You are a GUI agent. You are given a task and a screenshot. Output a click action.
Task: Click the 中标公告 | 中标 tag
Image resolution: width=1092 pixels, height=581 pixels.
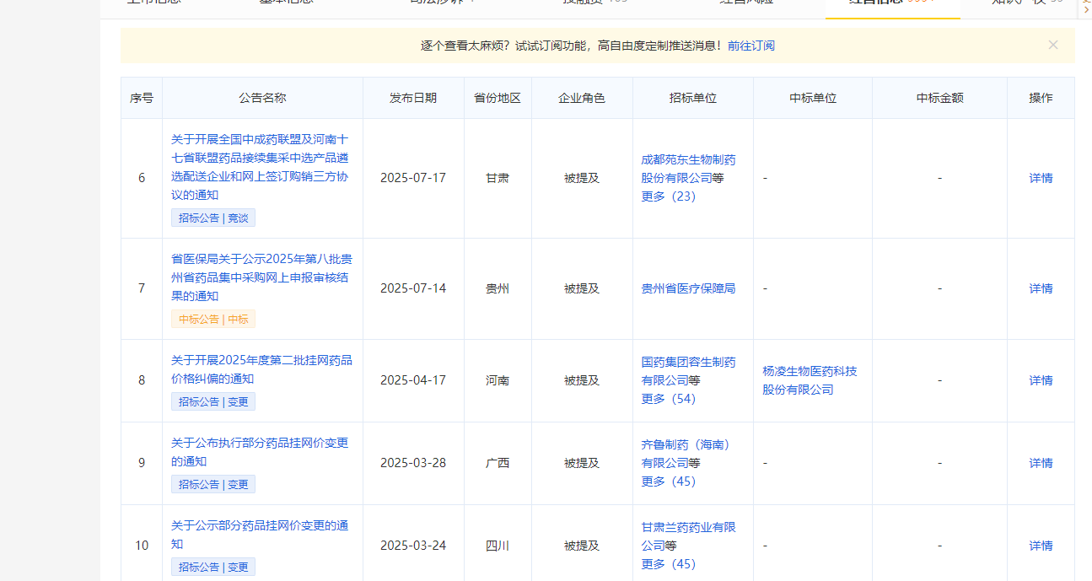tap(213, 319)
